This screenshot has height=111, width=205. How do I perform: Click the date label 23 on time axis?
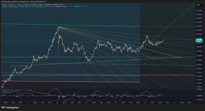point(86,103)
